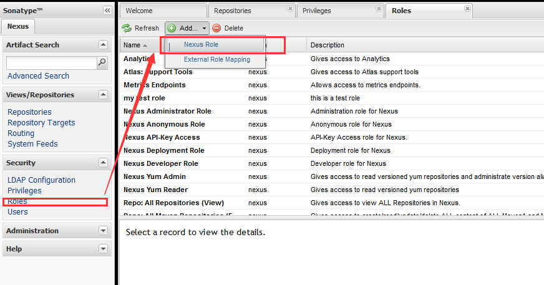Open the Add dropdown arrow
544x285 pixels.
tap(205, 29)
